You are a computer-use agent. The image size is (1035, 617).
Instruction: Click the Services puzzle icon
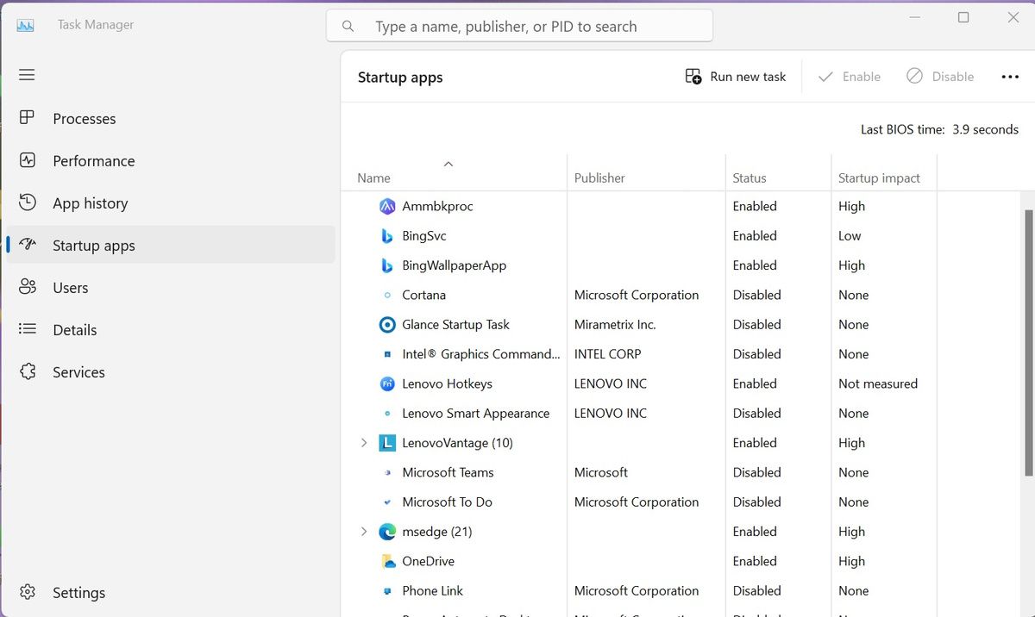tap(28, 371)
